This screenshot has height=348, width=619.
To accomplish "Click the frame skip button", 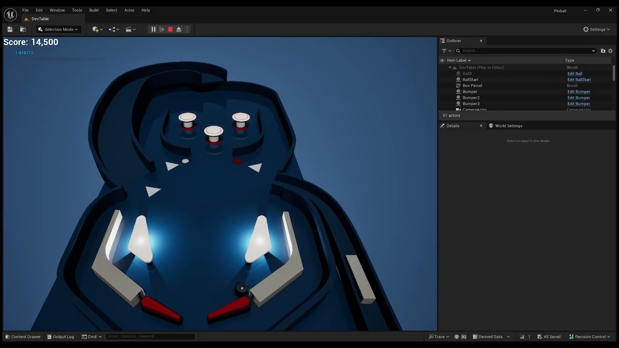I will pos(162,29).
